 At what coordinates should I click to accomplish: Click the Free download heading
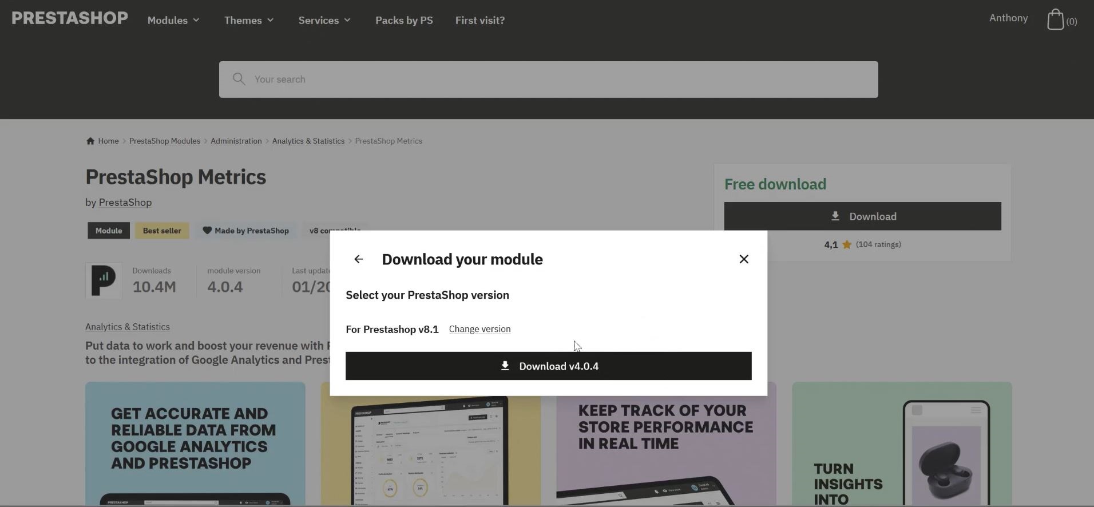775,184
